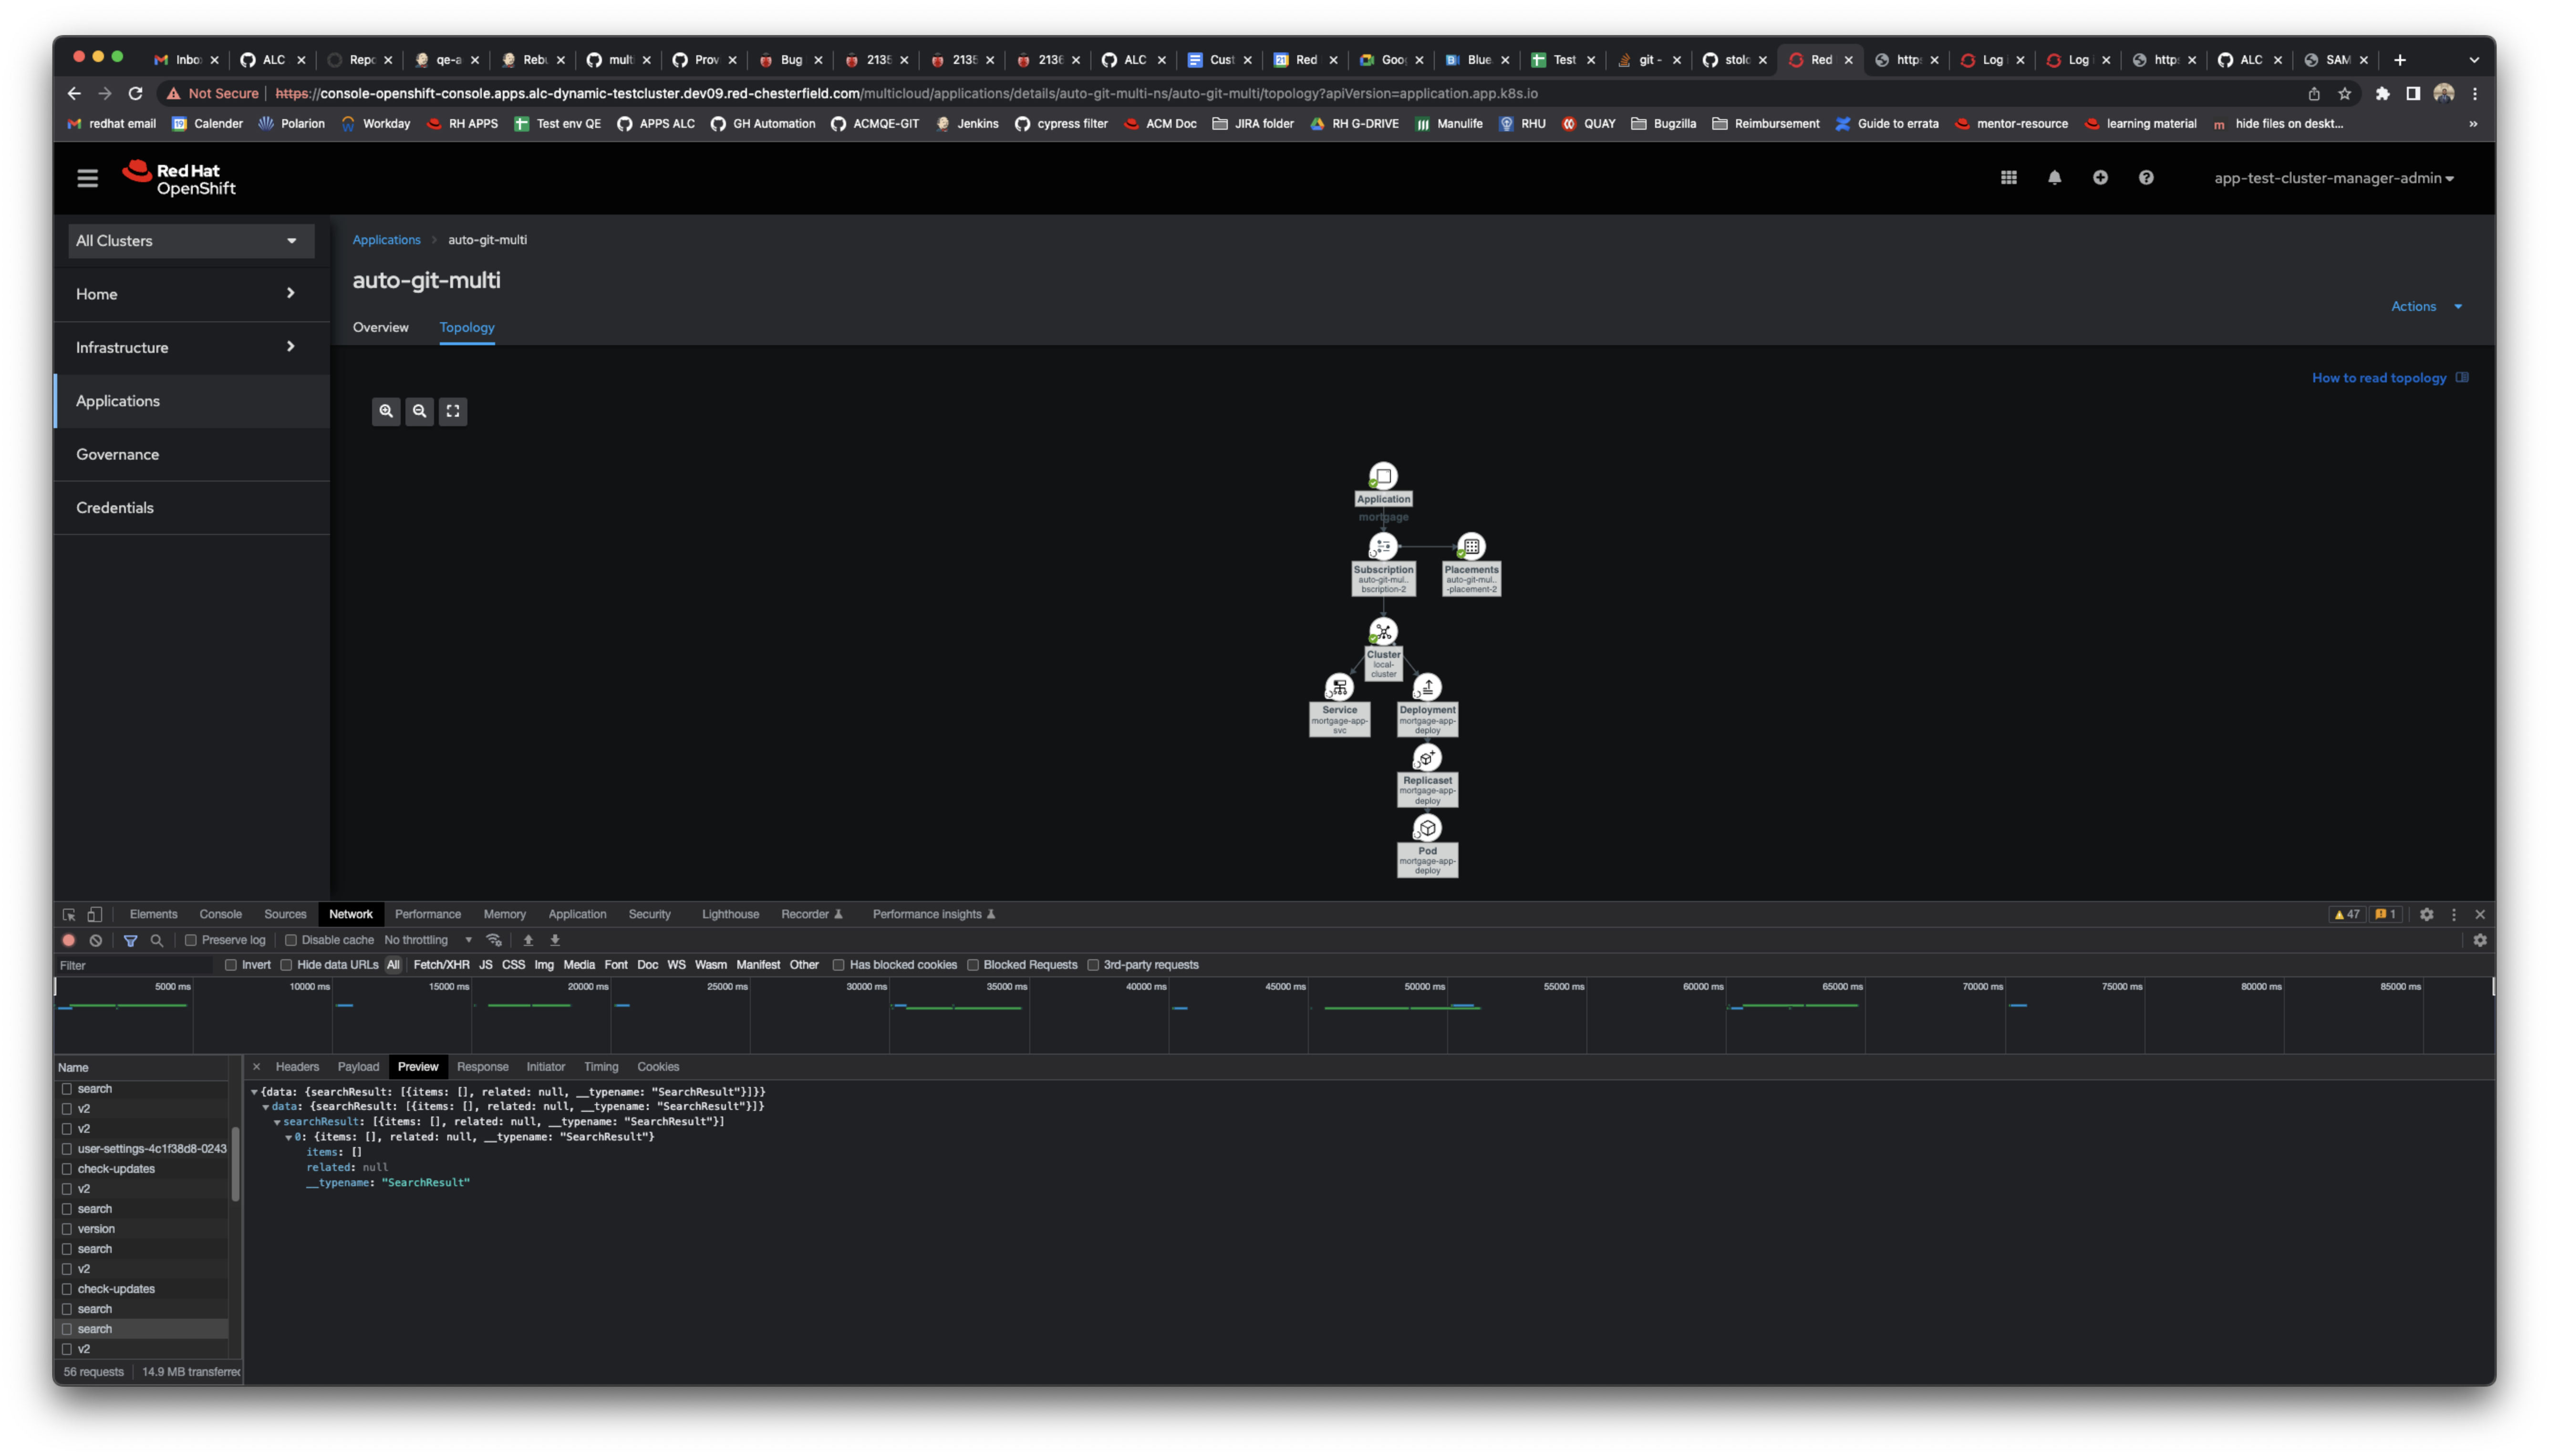Expand the Actions dropdown menu
The height and width of the screenshot is (1456, 2549).
pyautogui.click(x=2426, y=306)
